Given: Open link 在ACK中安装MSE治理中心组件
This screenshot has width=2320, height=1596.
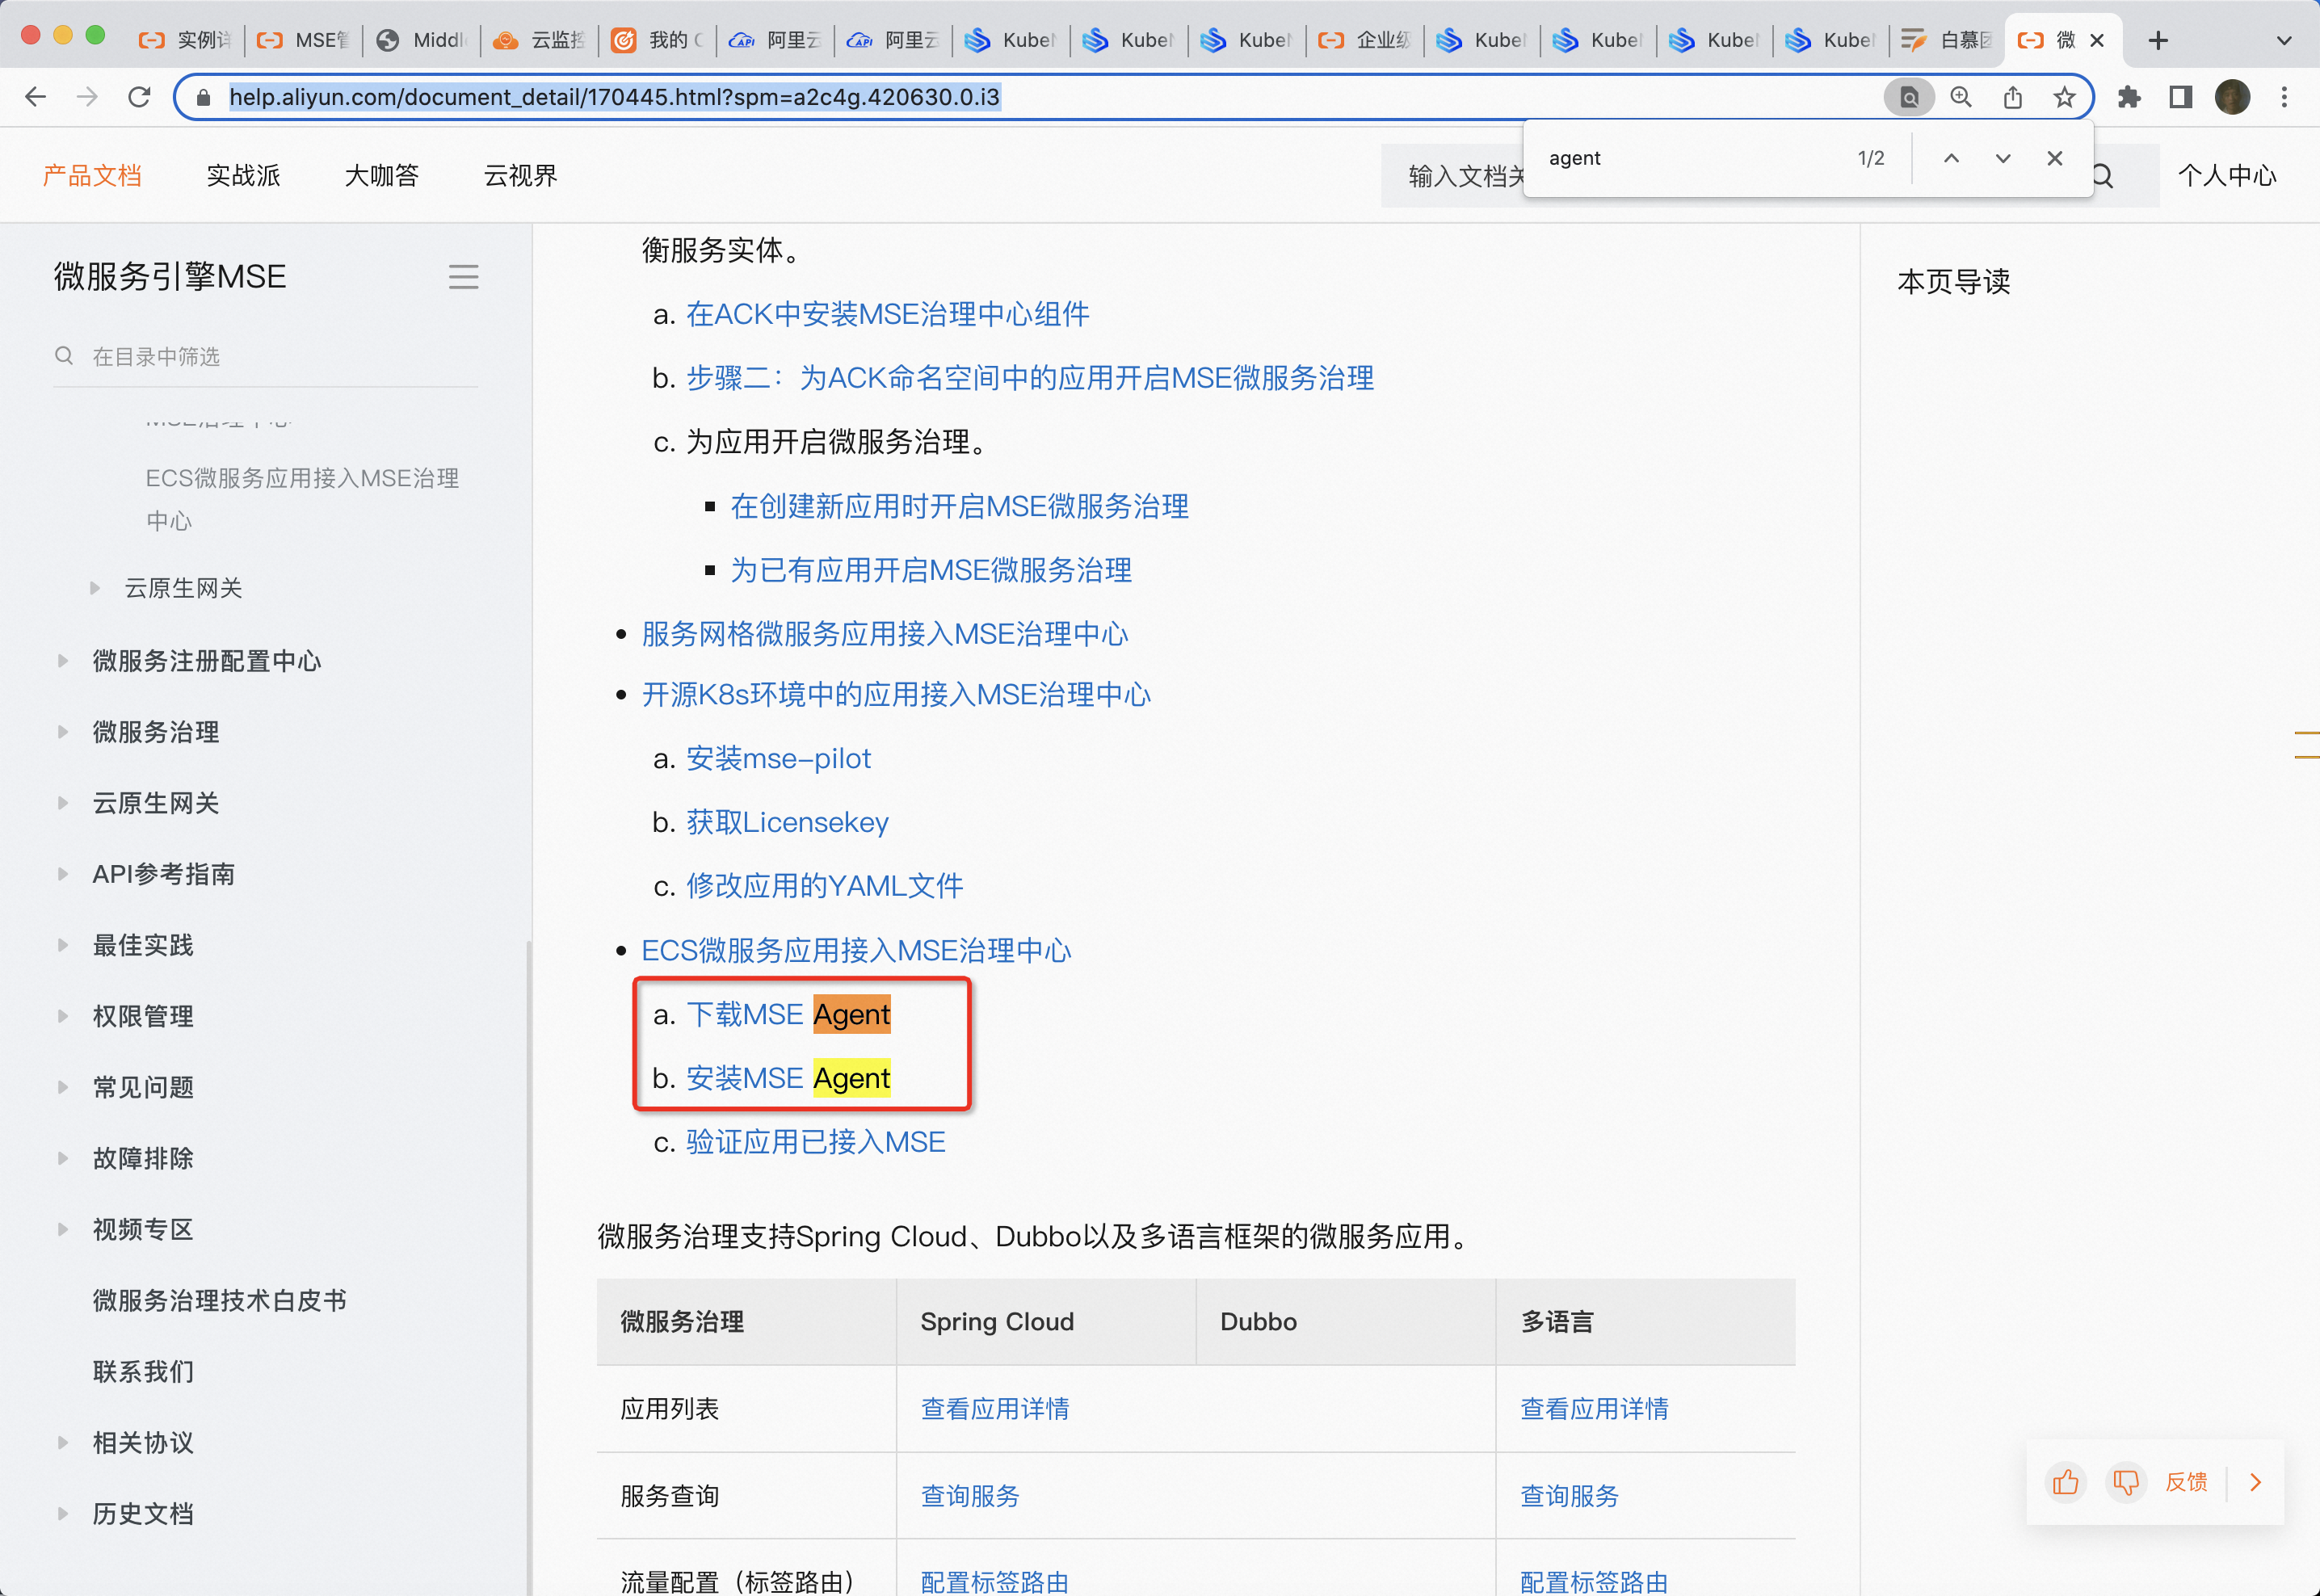Looking at the screenshot, I should click(x=887, y=314).
